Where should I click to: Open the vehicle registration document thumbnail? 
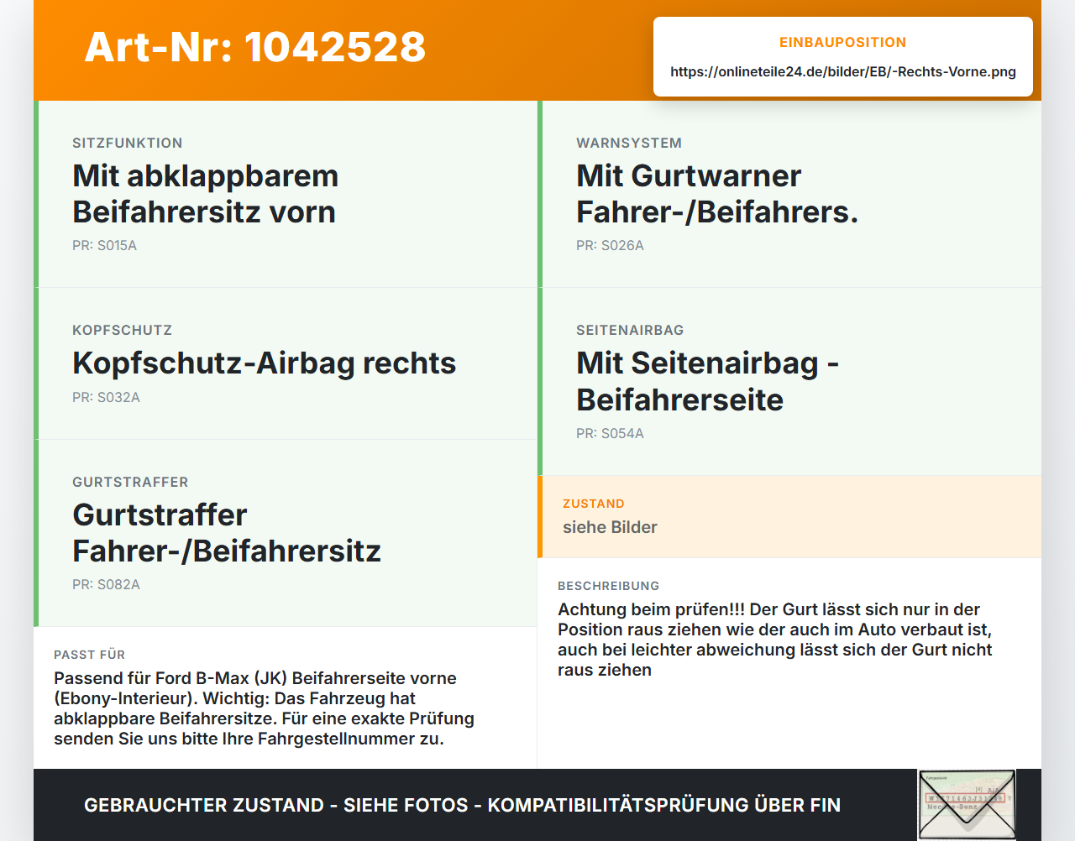[967, 805]
